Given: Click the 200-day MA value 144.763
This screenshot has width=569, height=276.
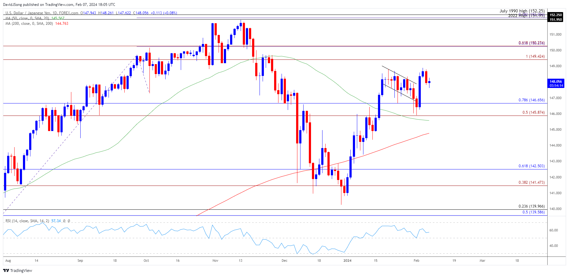Looking at the screenshot, I should tap(62, 24).
